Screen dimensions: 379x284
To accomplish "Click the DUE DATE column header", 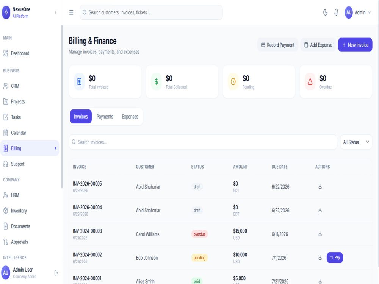I will coord(279,167).
